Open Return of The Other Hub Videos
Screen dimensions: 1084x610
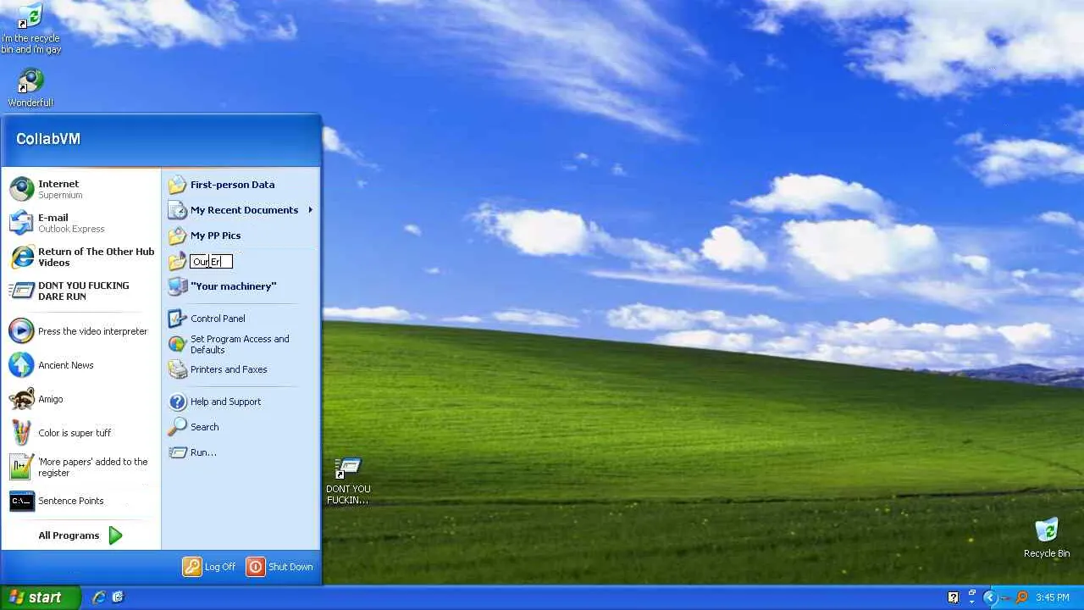coord(81,257)
